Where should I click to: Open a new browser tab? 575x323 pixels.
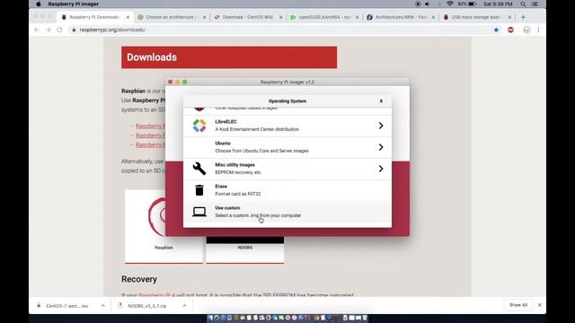point(523,17)
